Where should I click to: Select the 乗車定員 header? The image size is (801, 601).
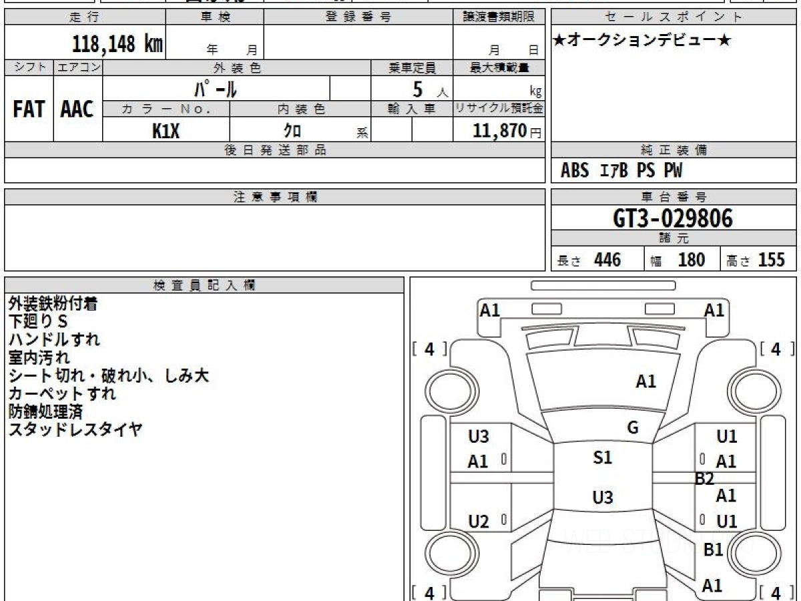pyautogui.click(x=412, y=67)
